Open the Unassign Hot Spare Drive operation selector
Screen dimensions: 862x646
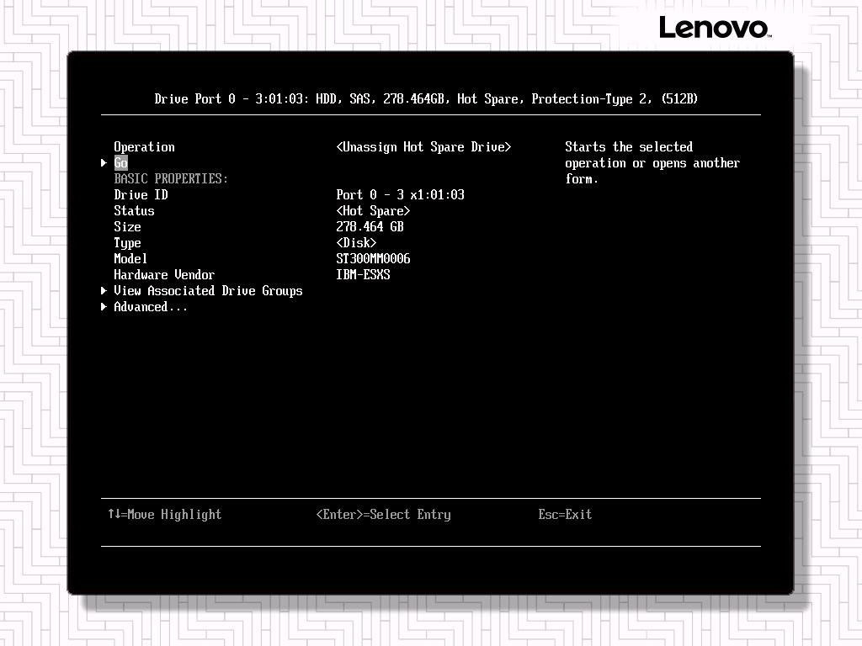(423, 147)
